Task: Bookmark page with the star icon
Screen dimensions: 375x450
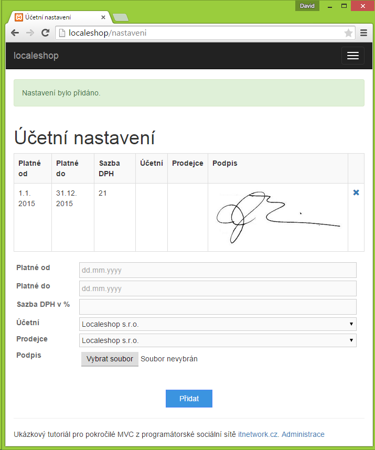Action: click(348, 33)
